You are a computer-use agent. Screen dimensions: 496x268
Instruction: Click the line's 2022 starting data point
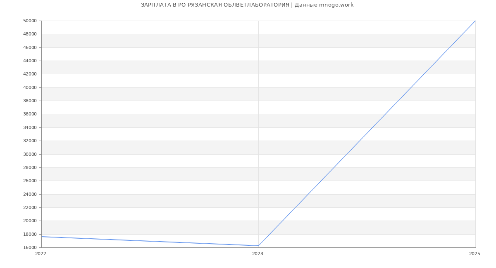(41, 237)
